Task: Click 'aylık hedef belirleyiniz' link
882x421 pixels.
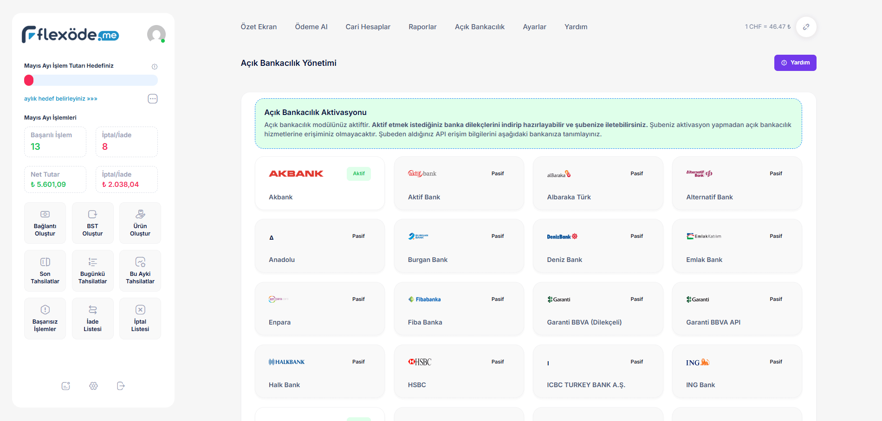Action: (61, 98)
